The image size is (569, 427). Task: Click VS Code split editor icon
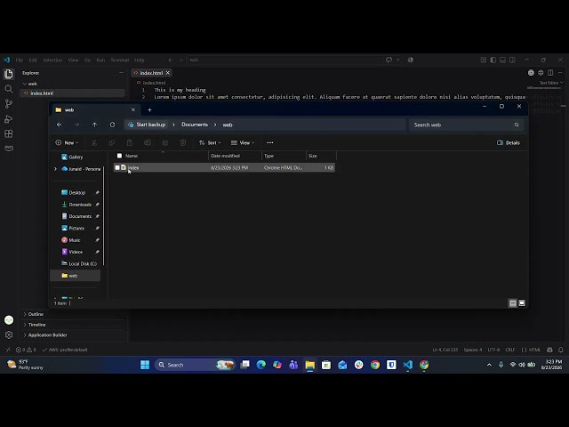(550, 73)
